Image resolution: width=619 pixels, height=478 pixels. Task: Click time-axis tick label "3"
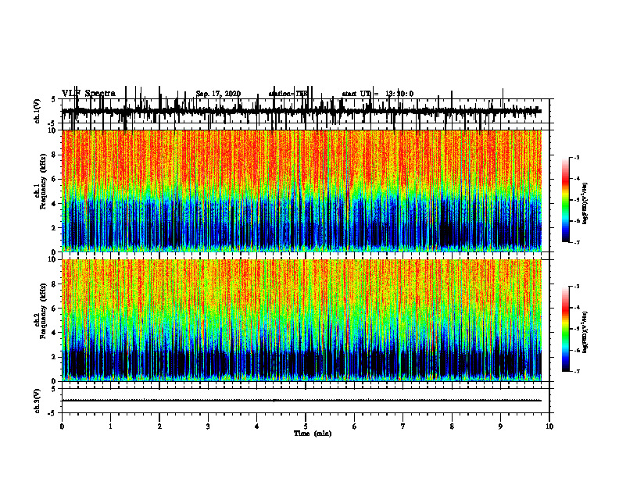(208, 426)
